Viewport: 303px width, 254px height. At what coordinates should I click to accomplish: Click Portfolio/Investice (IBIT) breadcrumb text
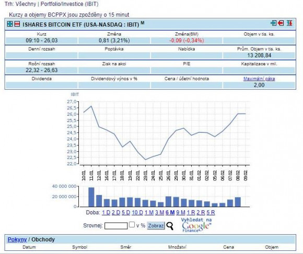(69, 4)
